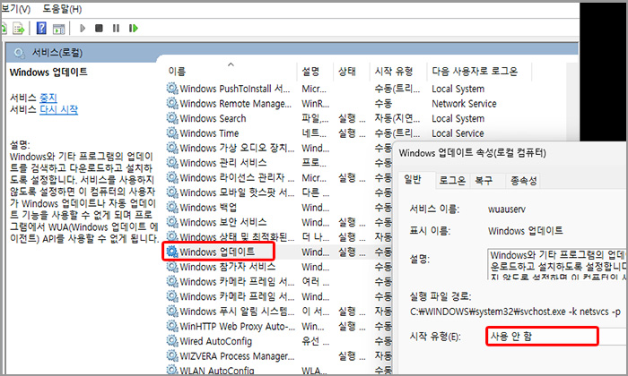Click the start service play icon
The image size is (628, 376).
83,29
